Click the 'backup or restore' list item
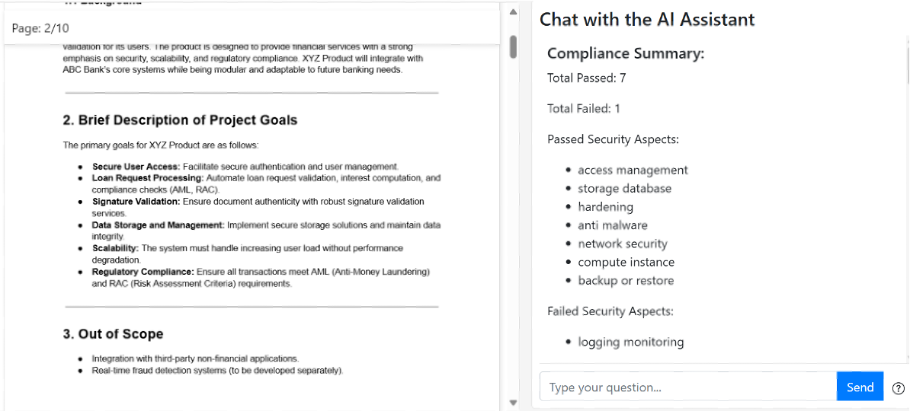Screen dimensions: 910x411 626,281
